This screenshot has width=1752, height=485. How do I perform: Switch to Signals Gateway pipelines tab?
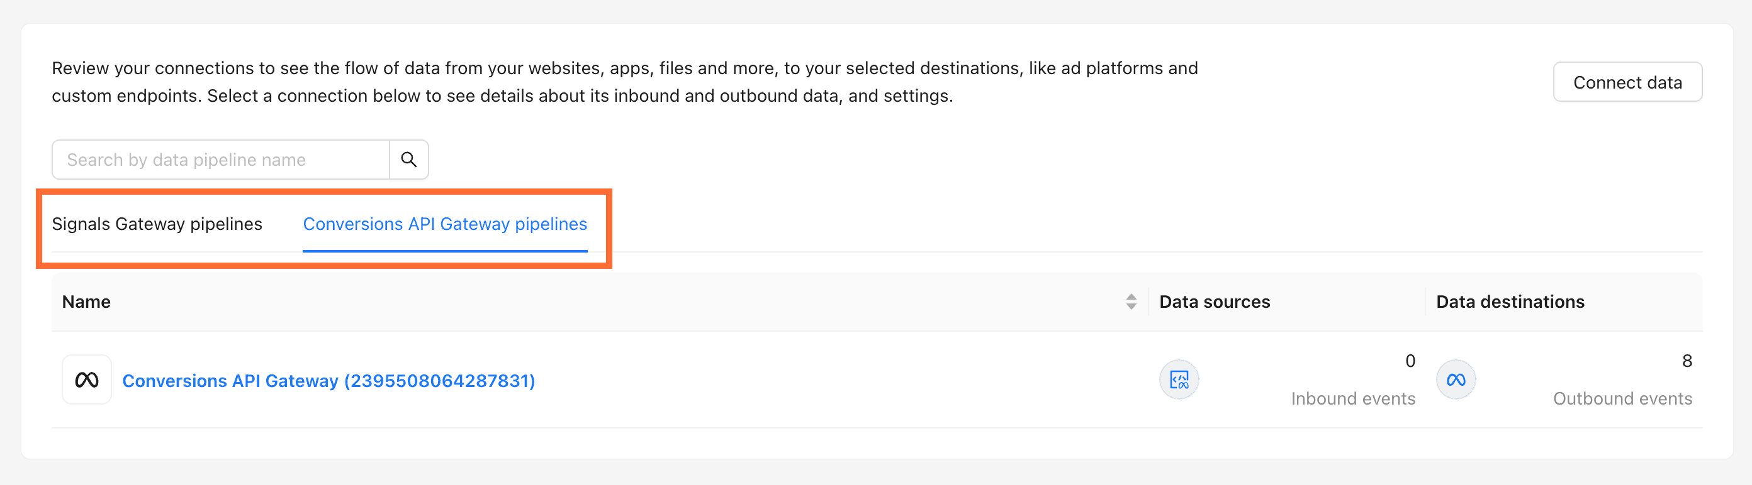tap(157, 224)
